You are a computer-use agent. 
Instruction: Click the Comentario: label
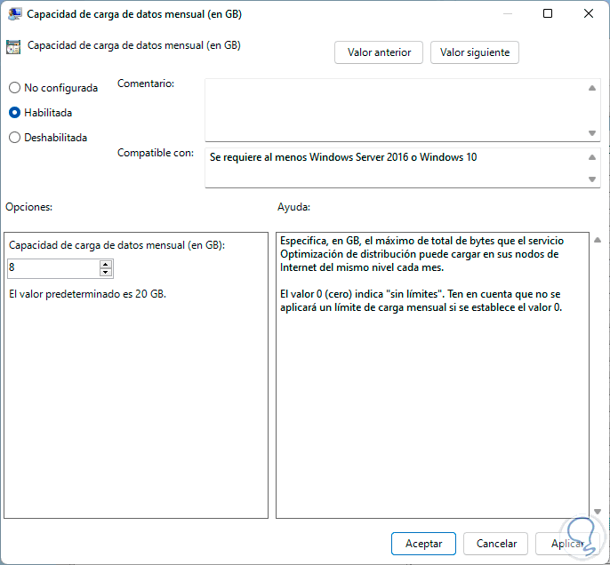[x=146, y=84]
